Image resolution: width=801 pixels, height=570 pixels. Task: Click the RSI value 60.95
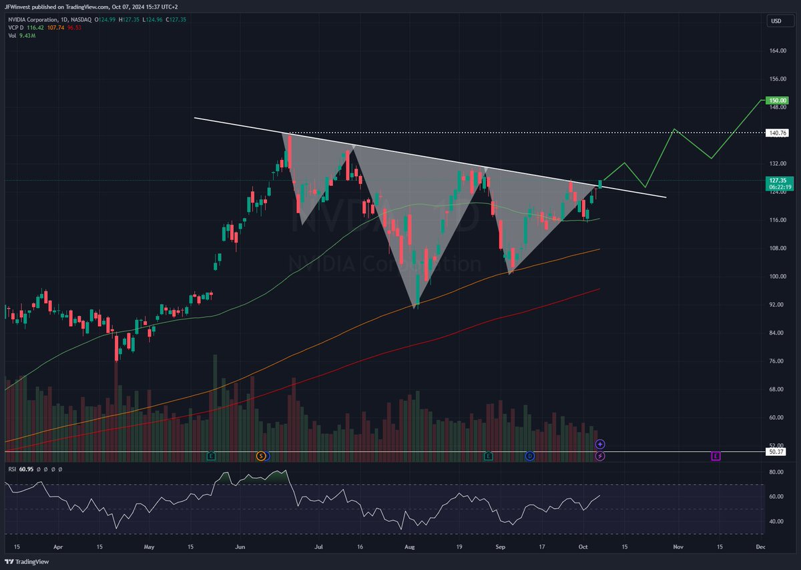point(26,469)
